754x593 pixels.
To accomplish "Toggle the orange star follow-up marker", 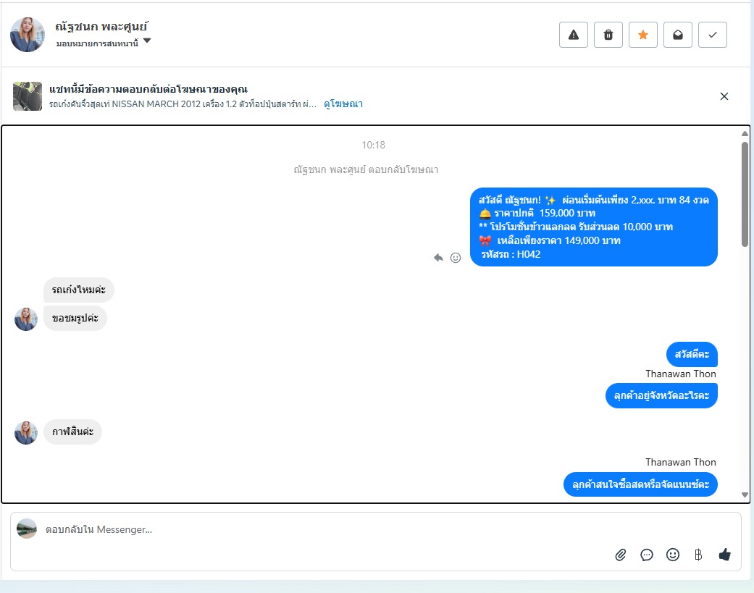I will pyautogui.click(x=643, y=35).
